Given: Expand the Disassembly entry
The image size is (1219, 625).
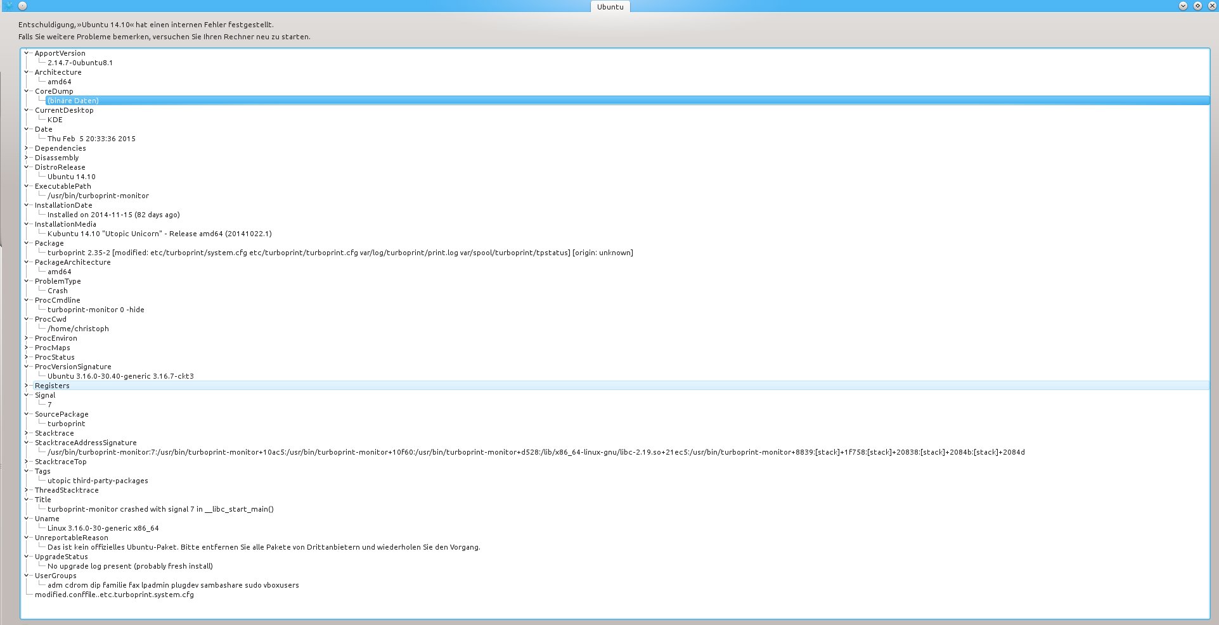Looking at the screenshot, I should point(27,158).
